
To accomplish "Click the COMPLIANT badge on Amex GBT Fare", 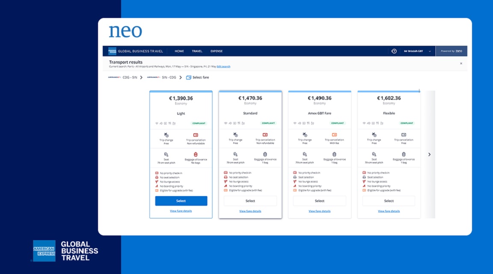I will click(337, 123).
